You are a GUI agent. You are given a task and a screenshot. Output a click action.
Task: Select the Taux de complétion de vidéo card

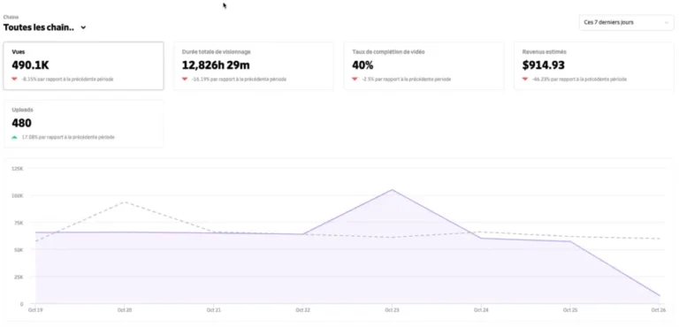click(424, 65)
